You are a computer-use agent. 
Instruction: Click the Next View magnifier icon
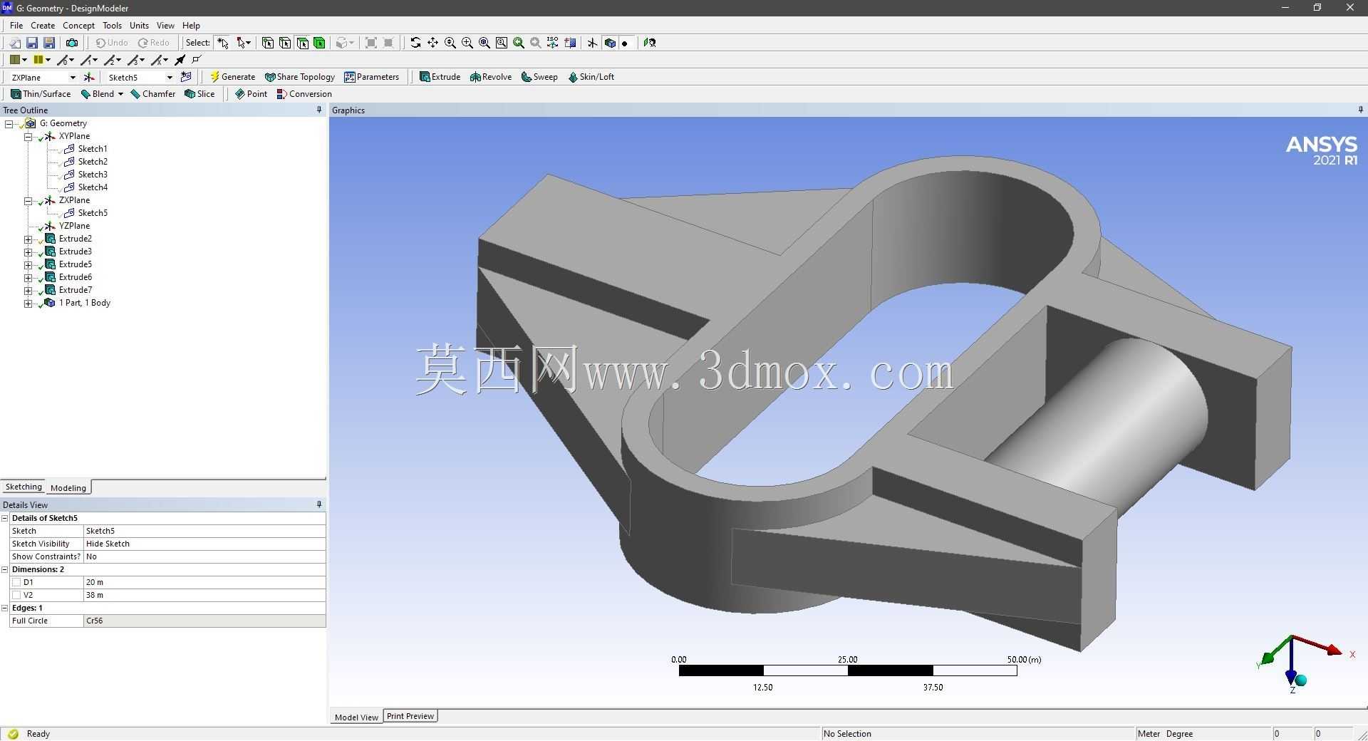(x=536, y=43)
